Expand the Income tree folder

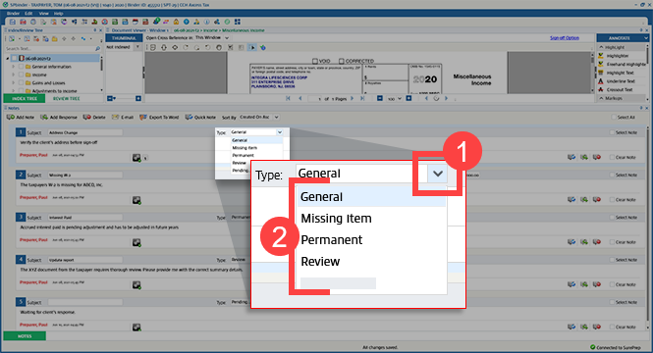click(x=14, y=75)
